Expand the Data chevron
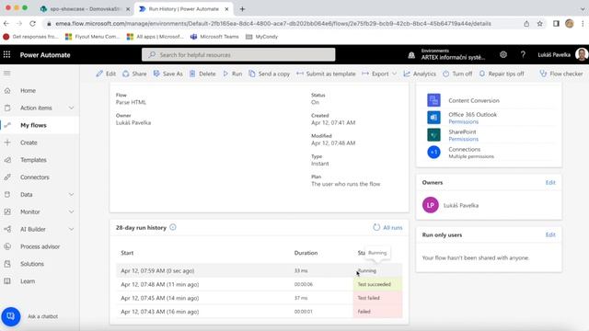 tap(72, 194)
